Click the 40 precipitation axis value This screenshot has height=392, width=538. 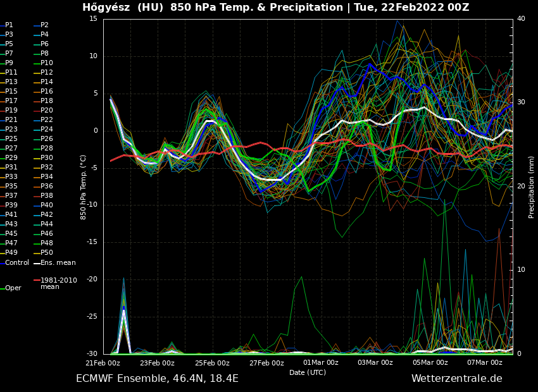[x=521, y=18]
